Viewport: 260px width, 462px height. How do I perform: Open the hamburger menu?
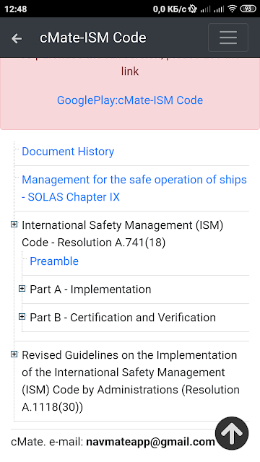228,38
